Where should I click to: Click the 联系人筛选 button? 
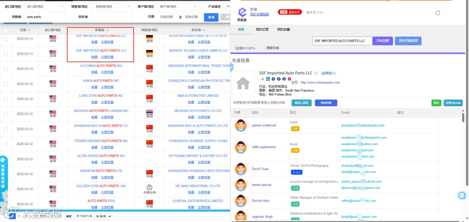point(301,103)
